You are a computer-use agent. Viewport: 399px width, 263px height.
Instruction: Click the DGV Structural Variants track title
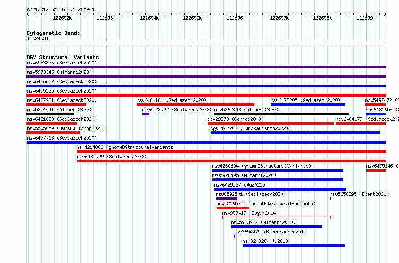pos(63,57)
